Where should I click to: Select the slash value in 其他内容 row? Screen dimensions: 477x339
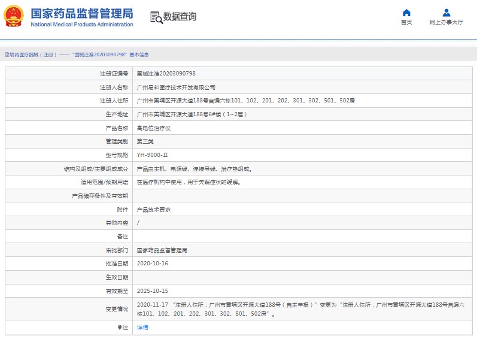pyautogui.click(x=138, y=223)
